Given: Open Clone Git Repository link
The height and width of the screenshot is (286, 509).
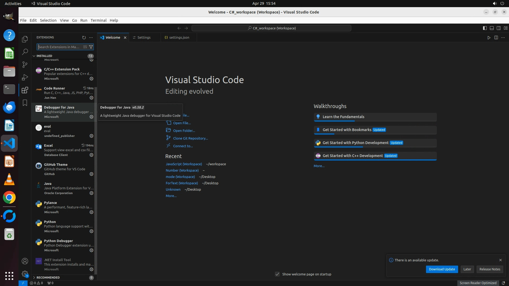Looking at the screenshot, I should [x=190, y=138].
